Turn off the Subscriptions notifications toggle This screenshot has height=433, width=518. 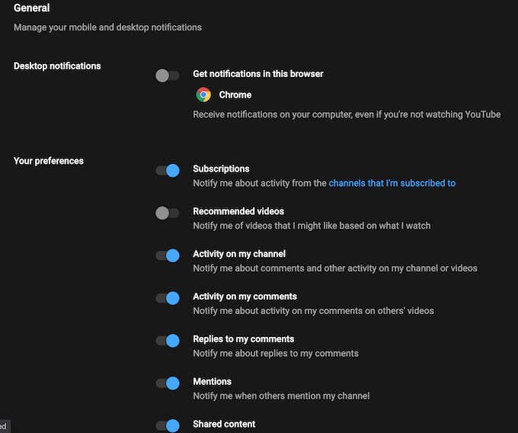pyautogui.click(x=167, y=171)
